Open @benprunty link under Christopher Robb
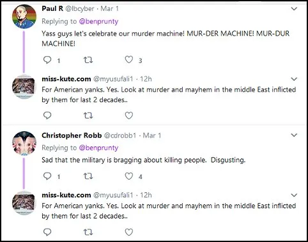 (98, 148)
